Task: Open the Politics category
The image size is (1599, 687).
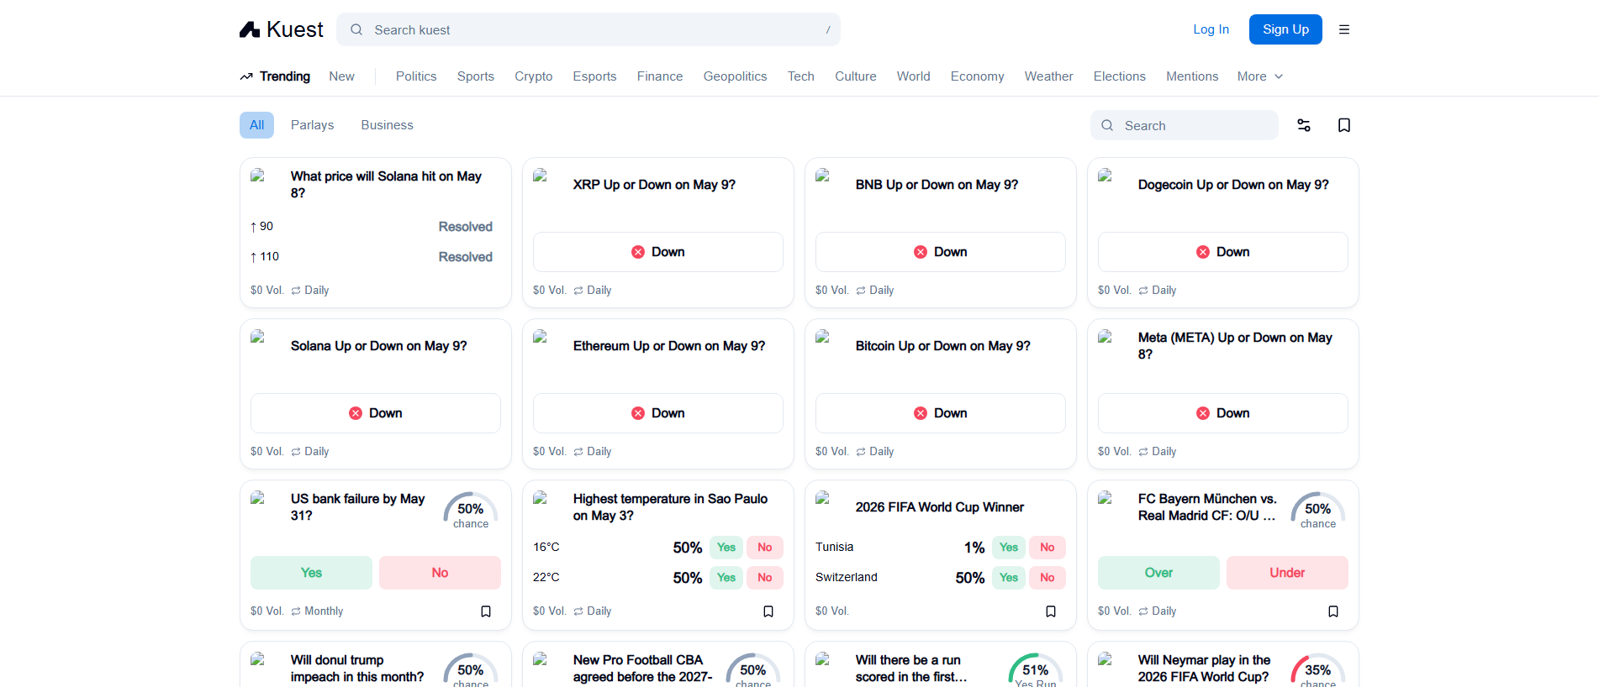Action: [x=416, y=76]
